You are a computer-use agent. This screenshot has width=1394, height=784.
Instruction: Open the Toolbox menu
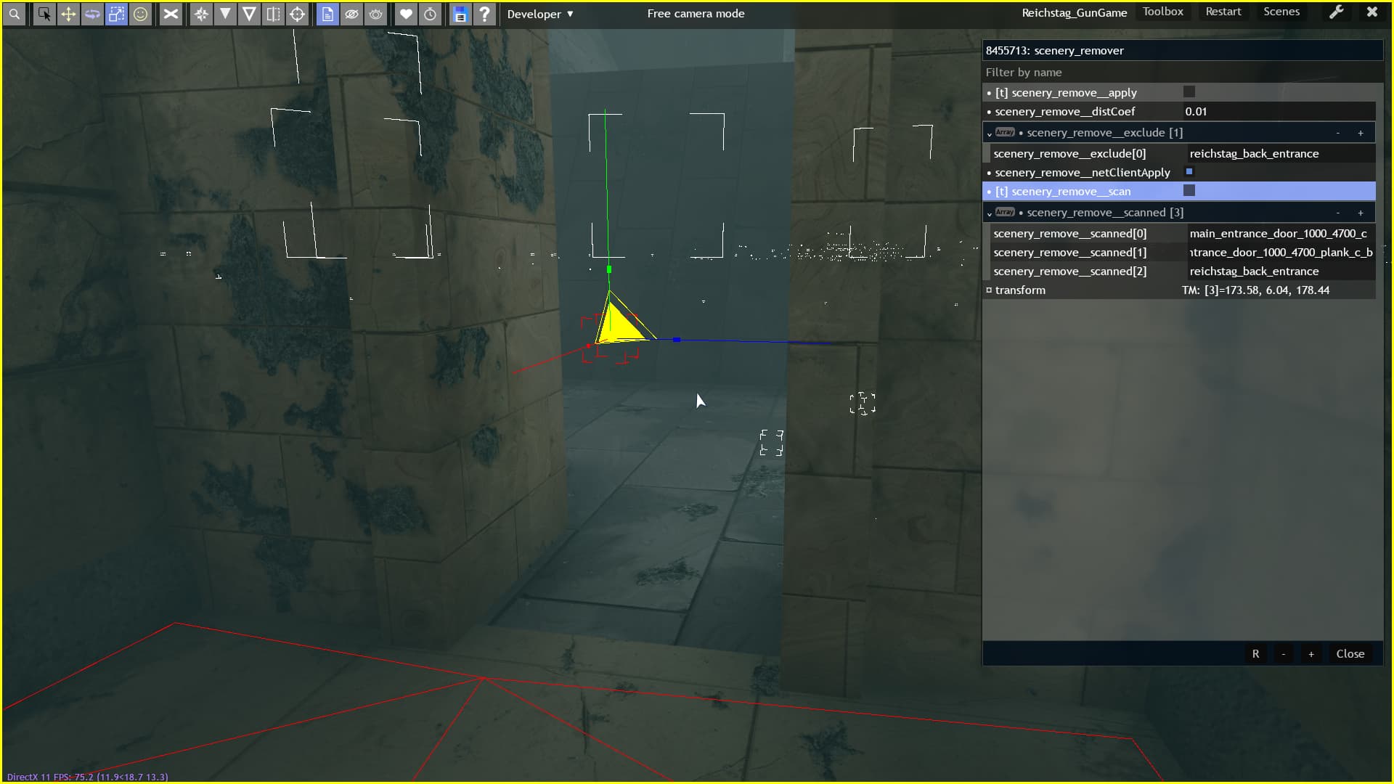[1162, 12]
